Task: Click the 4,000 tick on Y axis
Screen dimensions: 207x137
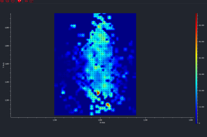Action: click(x=7, y=28)
